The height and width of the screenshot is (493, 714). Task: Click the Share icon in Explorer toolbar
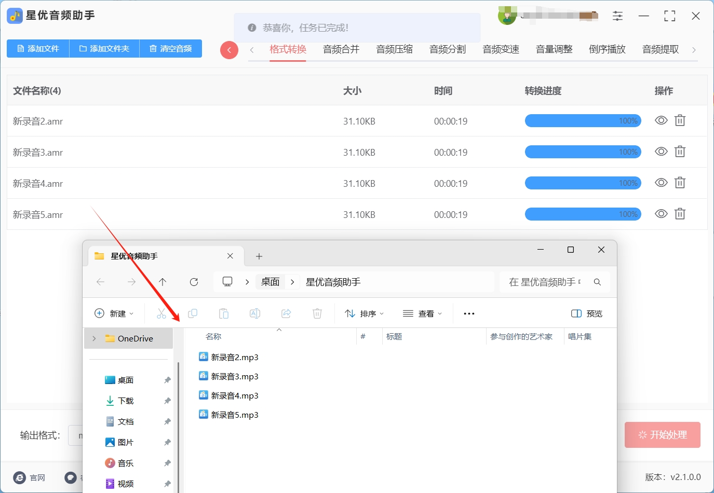click(x=286, y=313)
